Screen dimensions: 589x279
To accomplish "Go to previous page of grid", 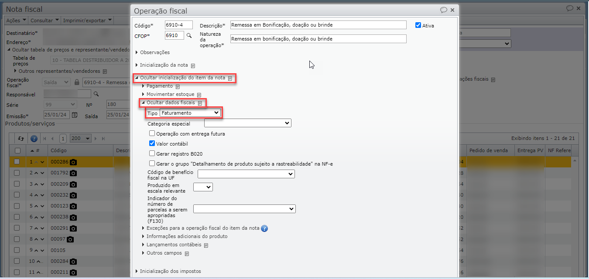I will (53, 139).
